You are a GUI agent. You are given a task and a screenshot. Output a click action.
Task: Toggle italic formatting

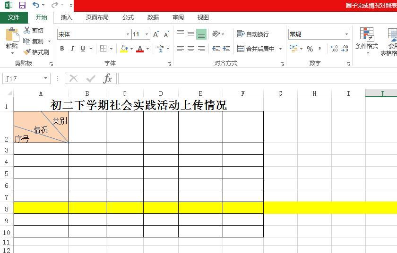point(72,49)
